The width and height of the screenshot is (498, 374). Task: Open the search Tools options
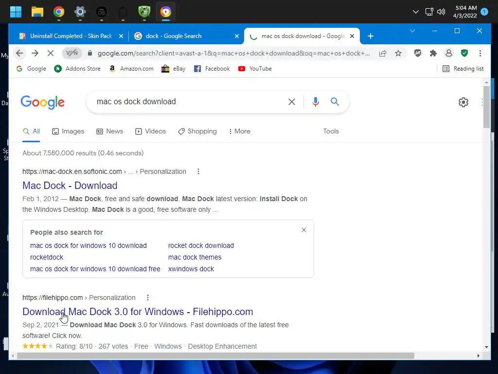331,131
